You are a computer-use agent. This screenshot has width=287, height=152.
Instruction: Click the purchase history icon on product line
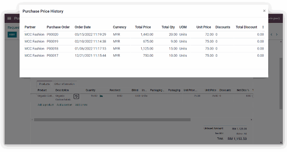pos(77,96)
